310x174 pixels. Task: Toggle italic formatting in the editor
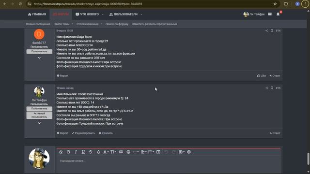[76, 152]
